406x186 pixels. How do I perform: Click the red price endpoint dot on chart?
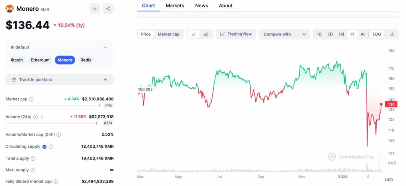381,104
